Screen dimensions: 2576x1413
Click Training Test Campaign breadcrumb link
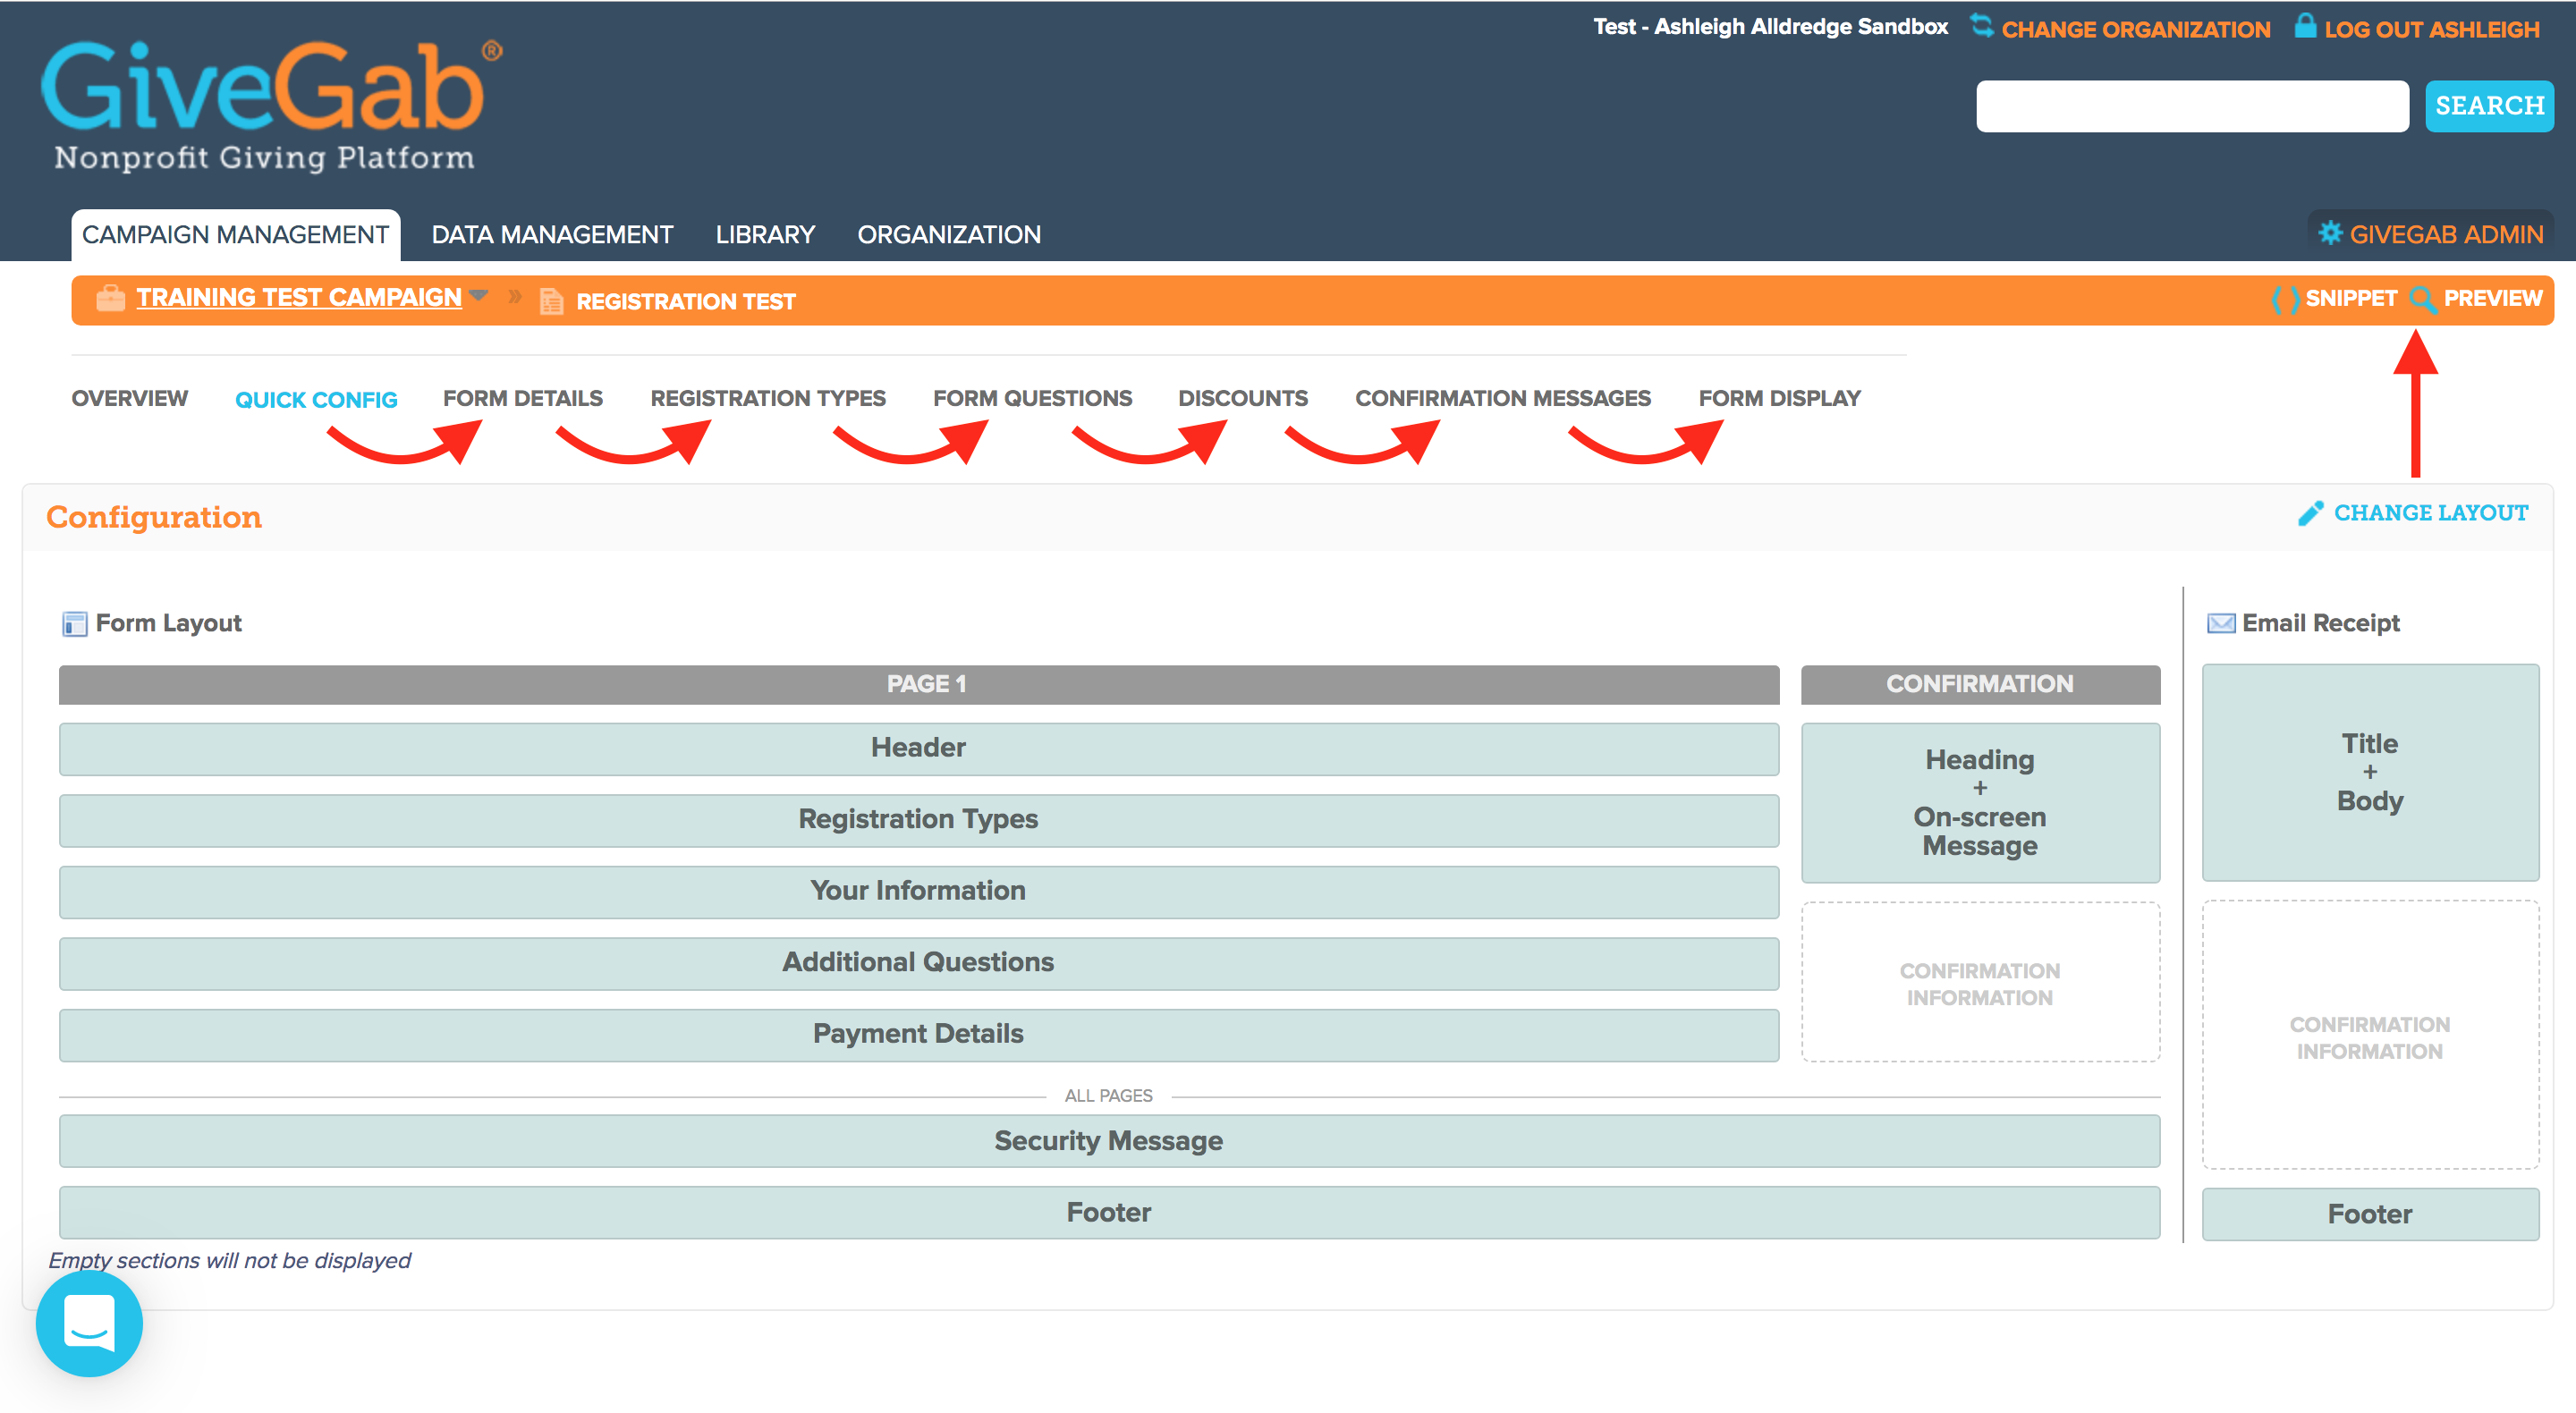click(299, 297)
